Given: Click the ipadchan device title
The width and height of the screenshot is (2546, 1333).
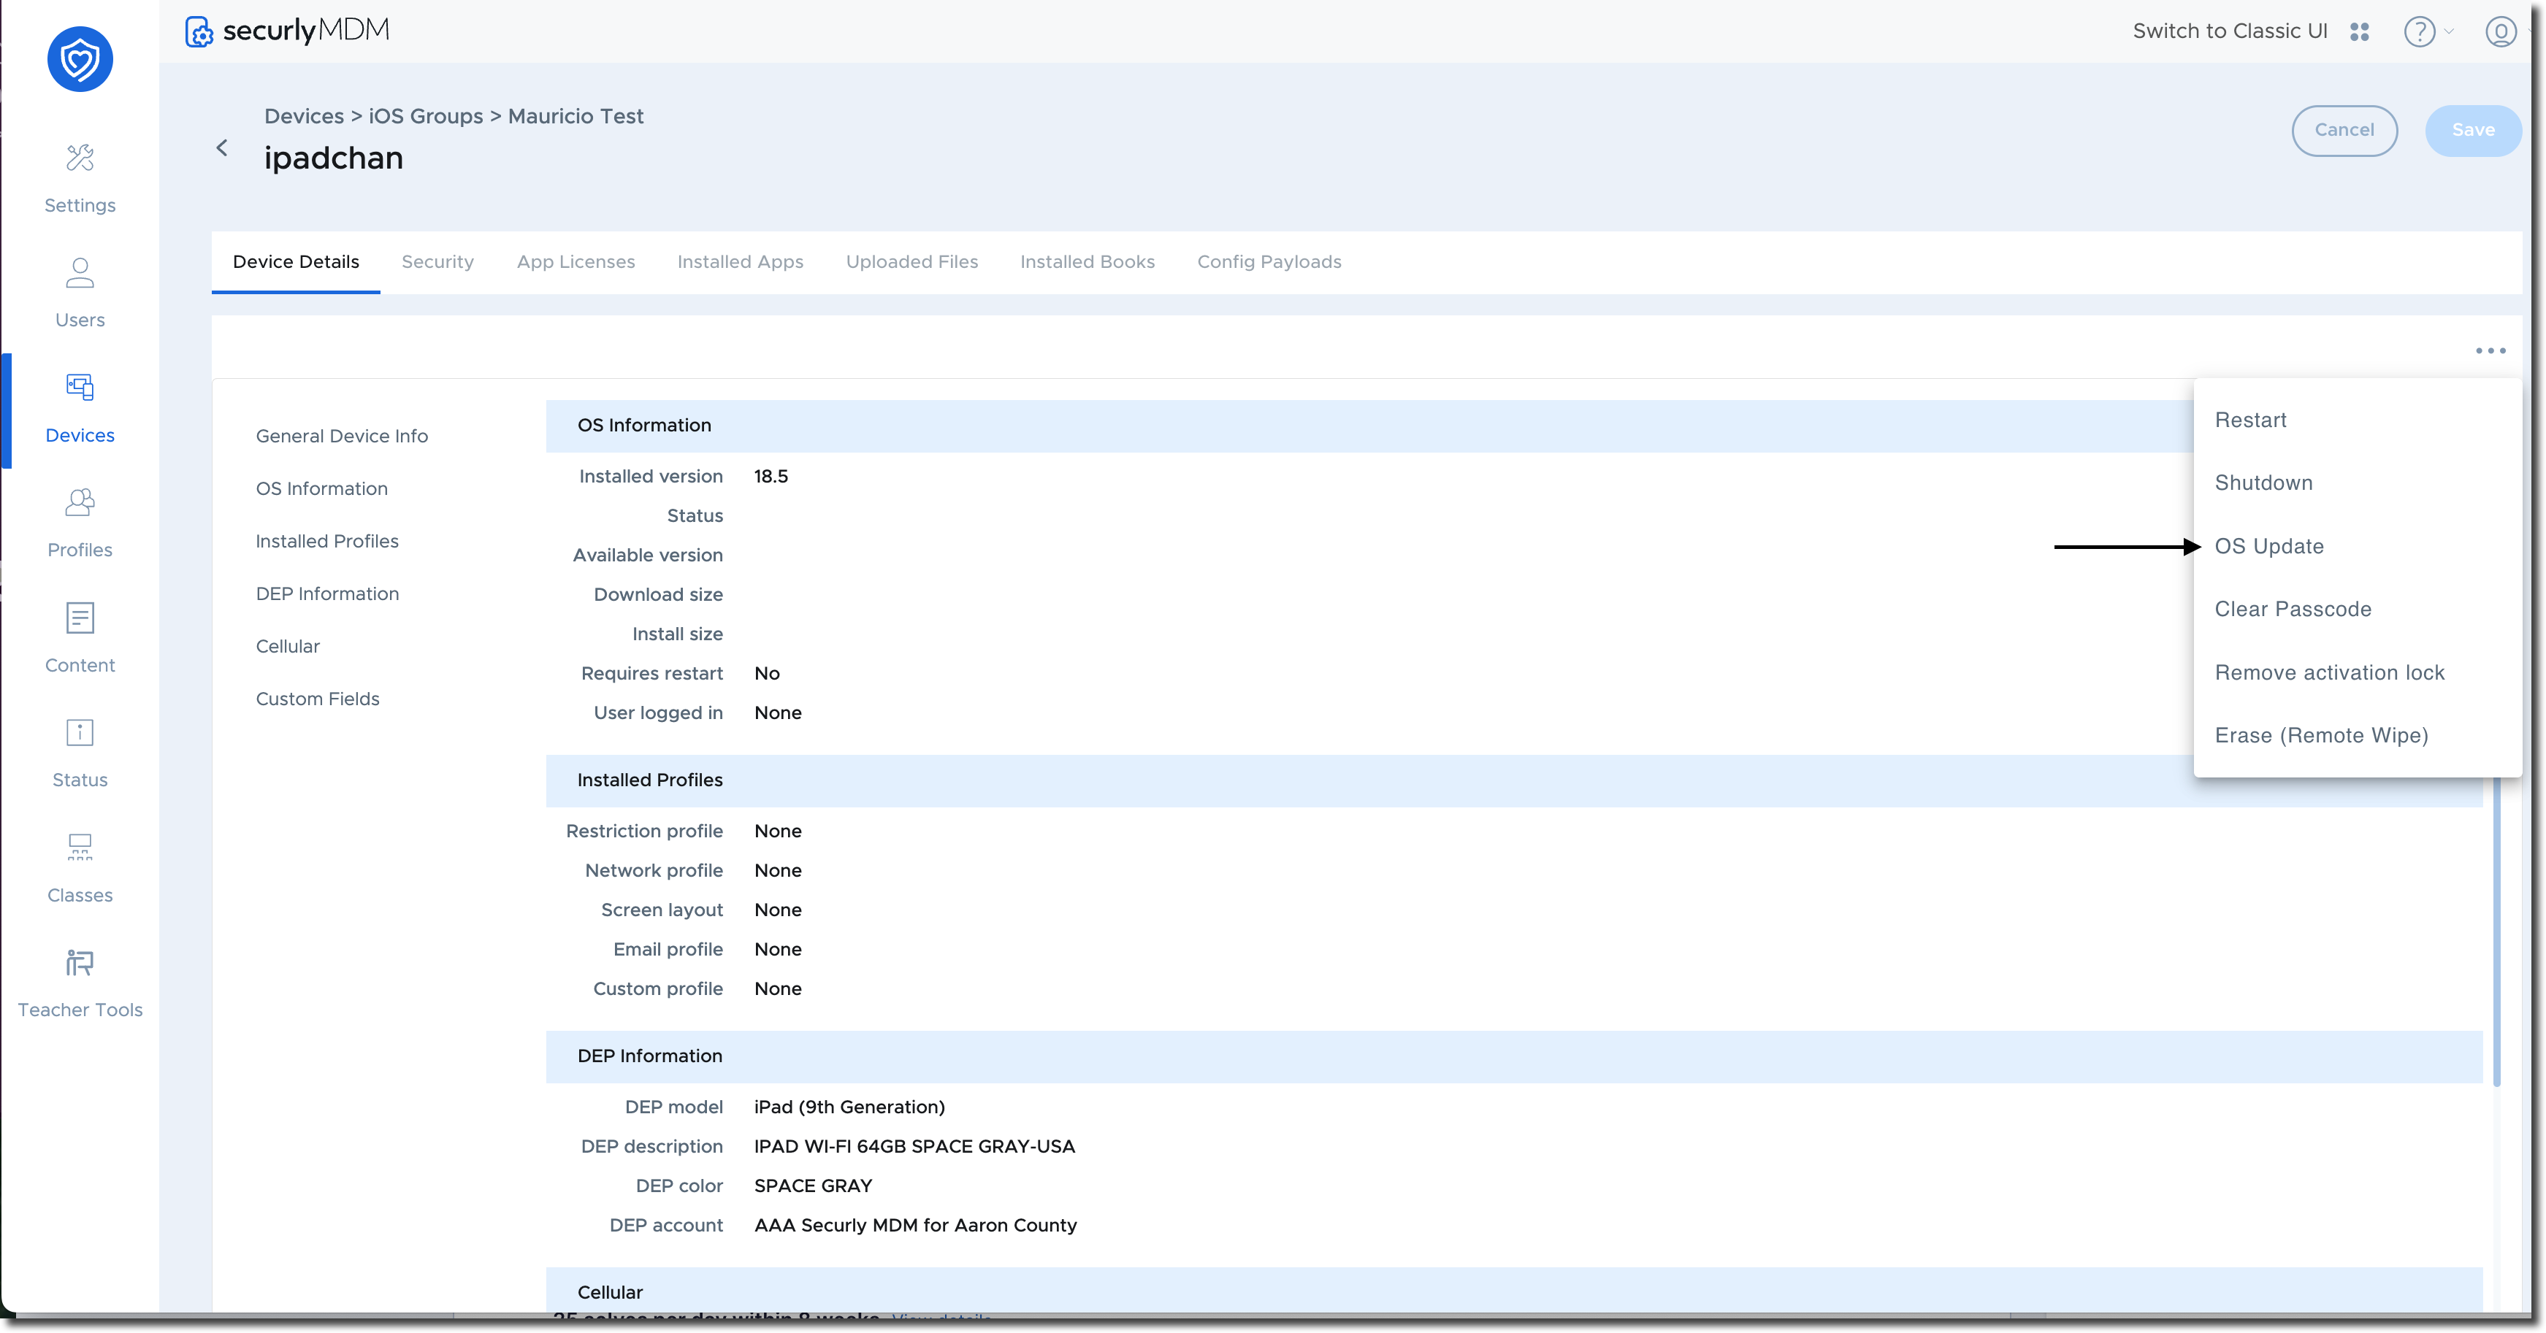Looking at the screenshot, I should click(333, 158).
